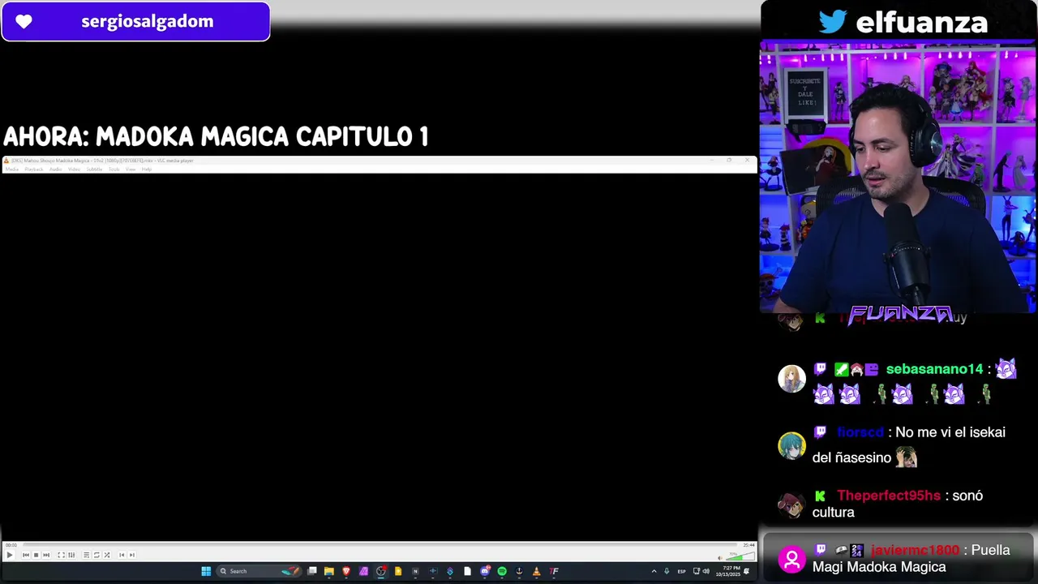This screenshot has height=584, width=1038.
Task: Open Spotify from taskbar
Action: tap(502, 571)
